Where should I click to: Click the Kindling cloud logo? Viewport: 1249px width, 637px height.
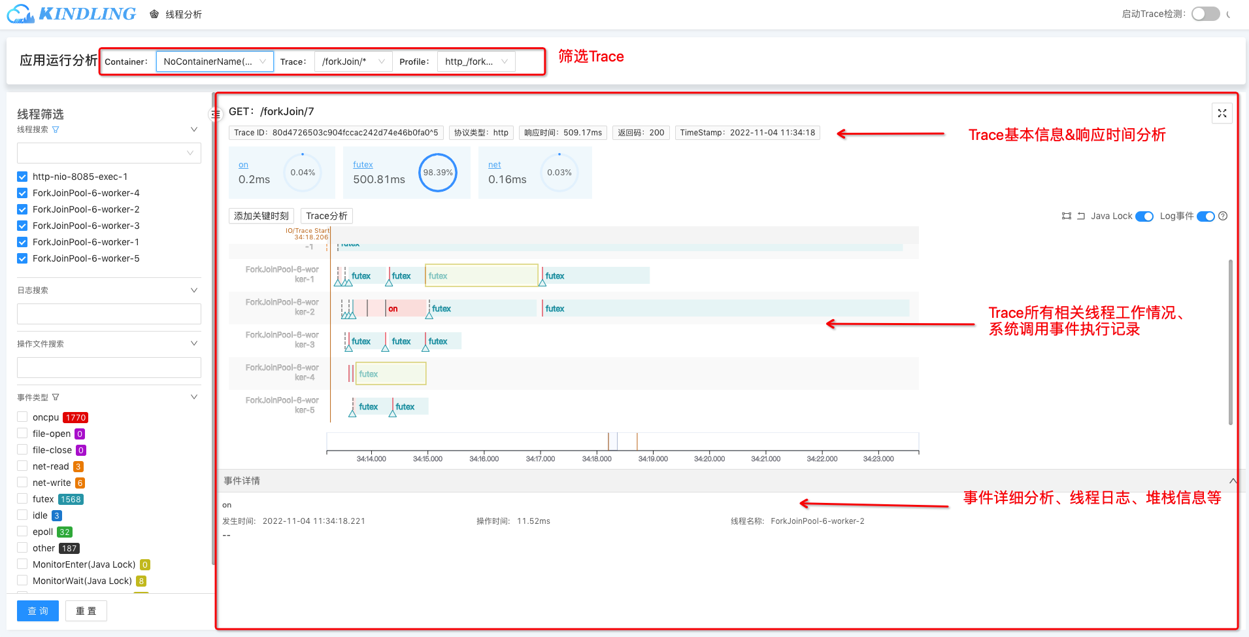click(20, 14)
